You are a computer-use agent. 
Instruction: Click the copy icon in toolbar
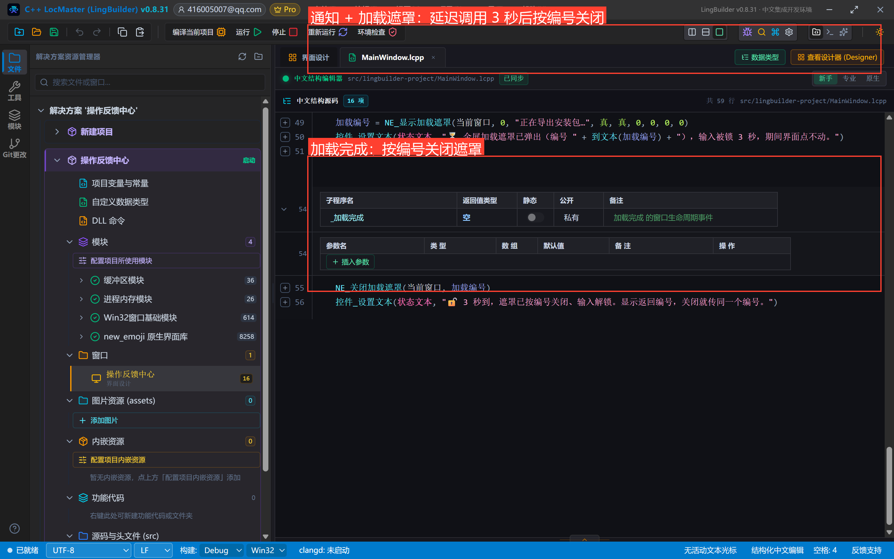point(122,32)
